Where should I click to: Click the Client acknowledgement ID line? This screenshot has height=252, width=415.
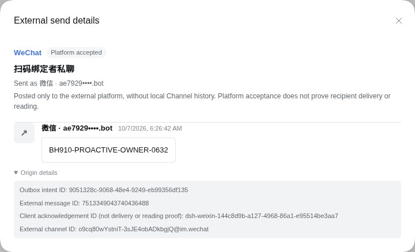(179, 216)
